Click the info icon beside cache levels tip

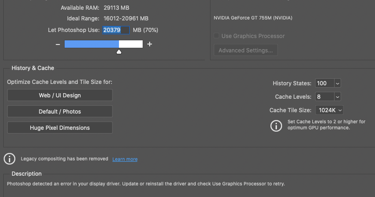pos(276,125)
